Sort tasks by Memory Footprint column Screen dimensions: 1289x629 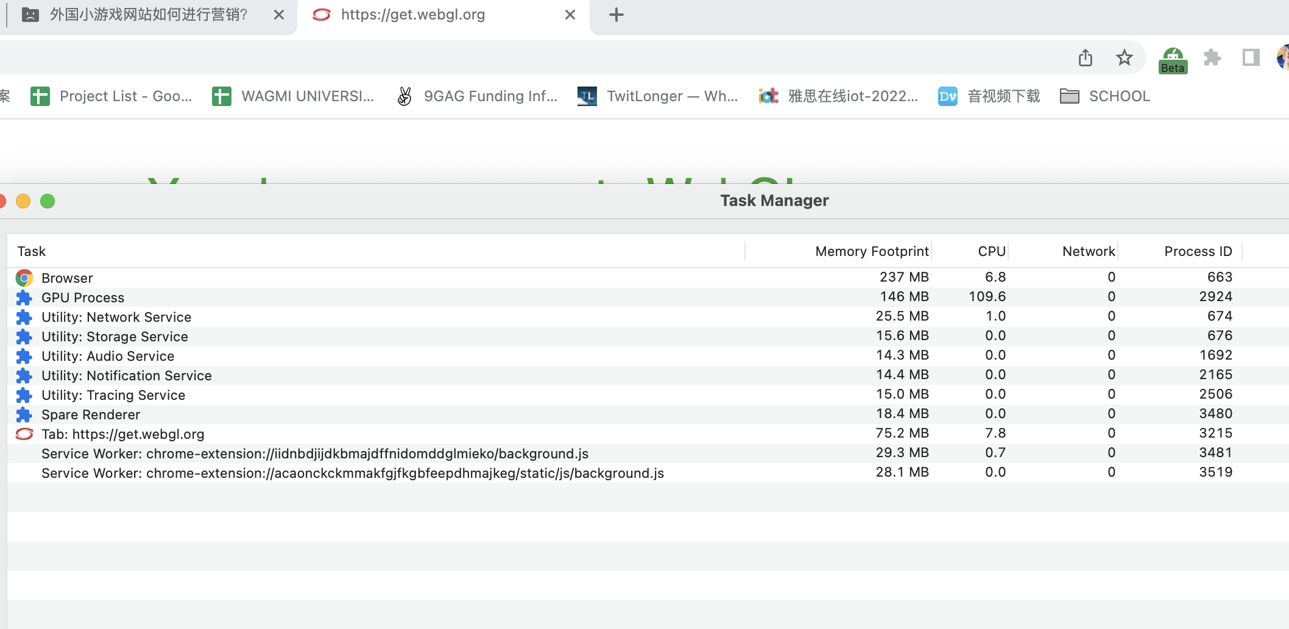(872, 251)
